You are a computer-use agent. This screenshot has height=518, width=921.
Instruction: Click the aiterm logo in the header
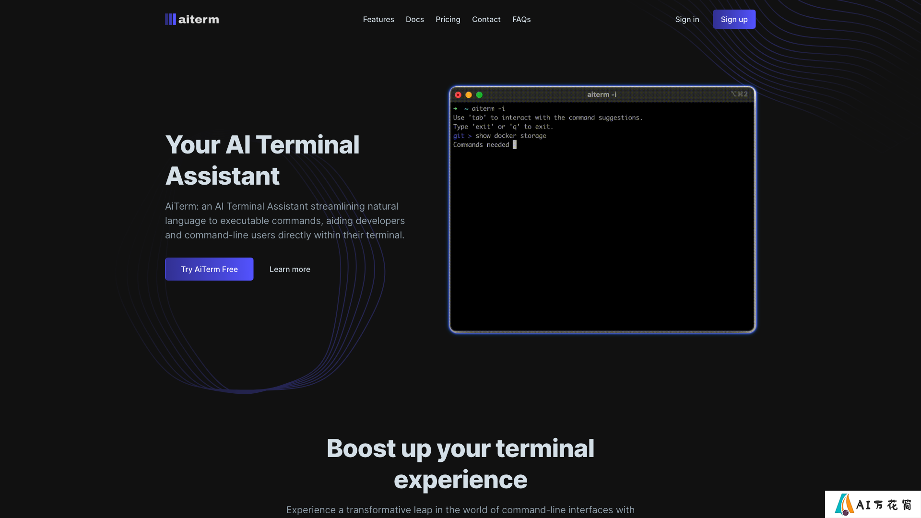click(x=192, y=19)
